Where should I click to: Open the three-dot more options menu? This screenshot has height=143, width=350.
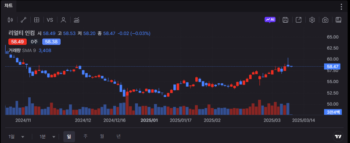click(x=341, y=7)
